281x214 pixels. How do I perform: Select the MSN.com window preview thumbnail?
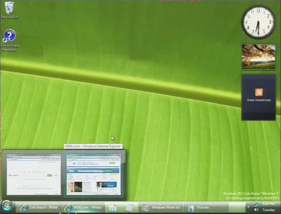pyautogui.click(x=93, y=174)
